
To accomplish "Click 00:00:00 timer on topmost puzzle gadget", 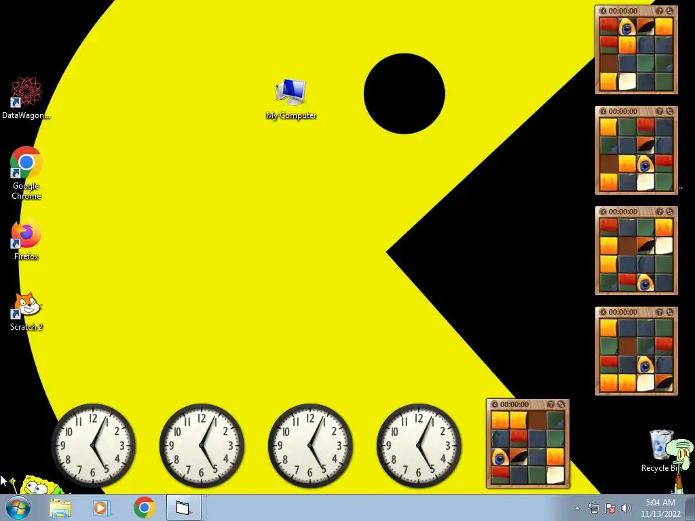I will (623, 11).
